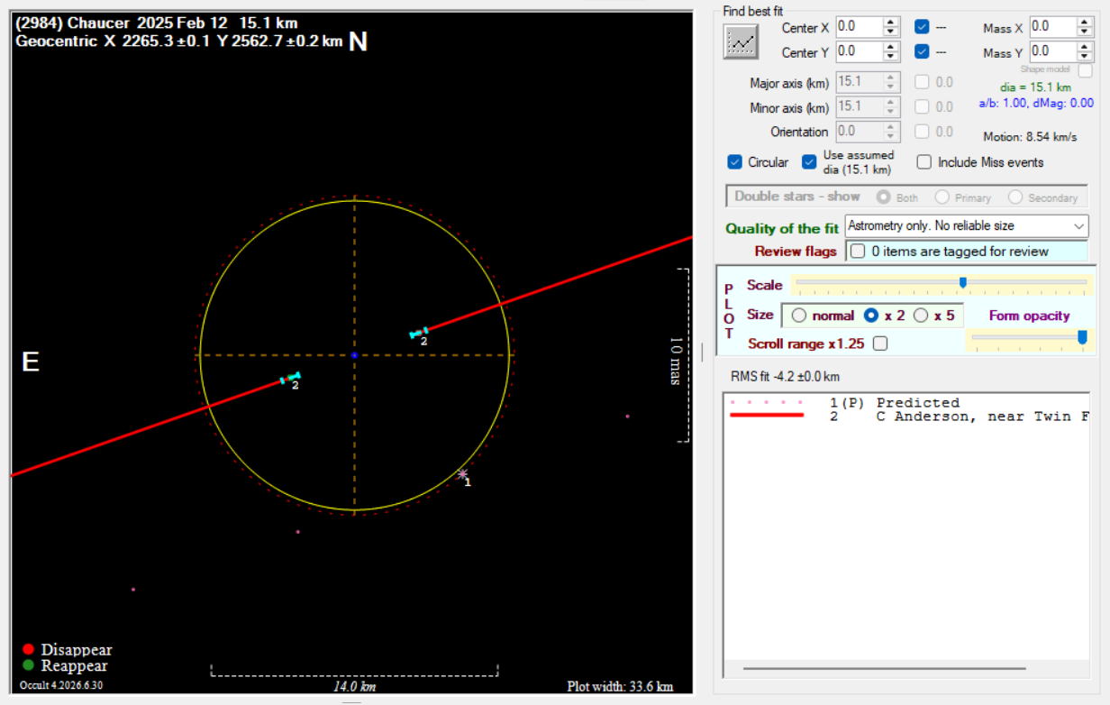
Task: Open the Quality of the fit dropdown
Action: point(967,226)
